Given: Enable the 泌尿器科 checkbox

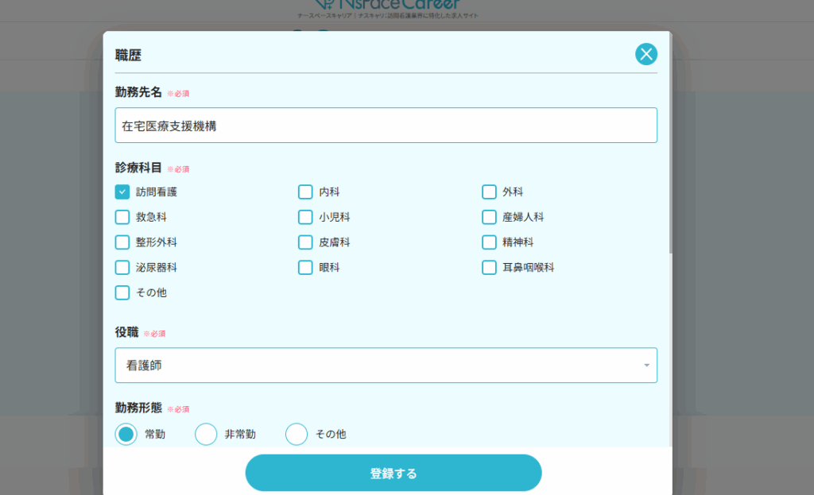Looking at the screenshot, I should click(122, 268).
